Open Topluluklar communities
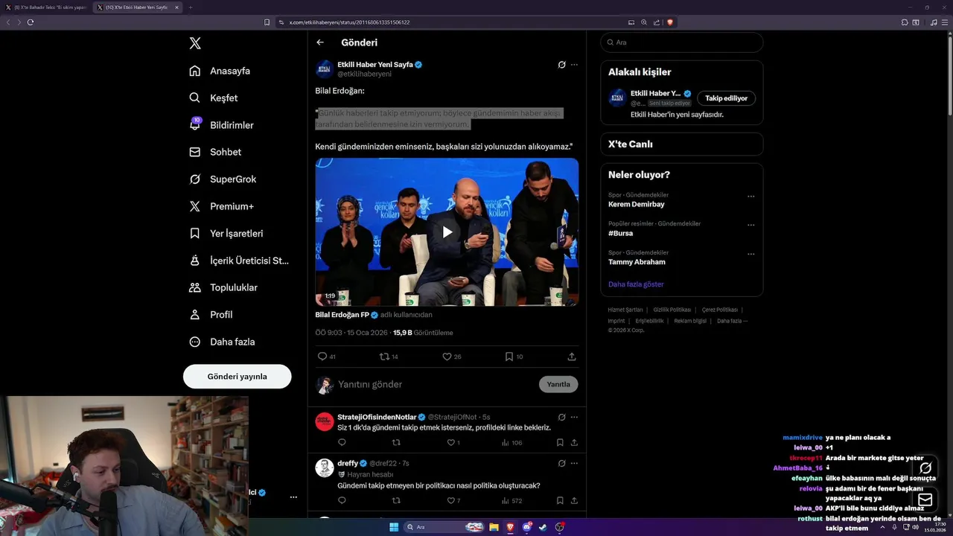Screen dimensions: 953x536 [223, 287]
